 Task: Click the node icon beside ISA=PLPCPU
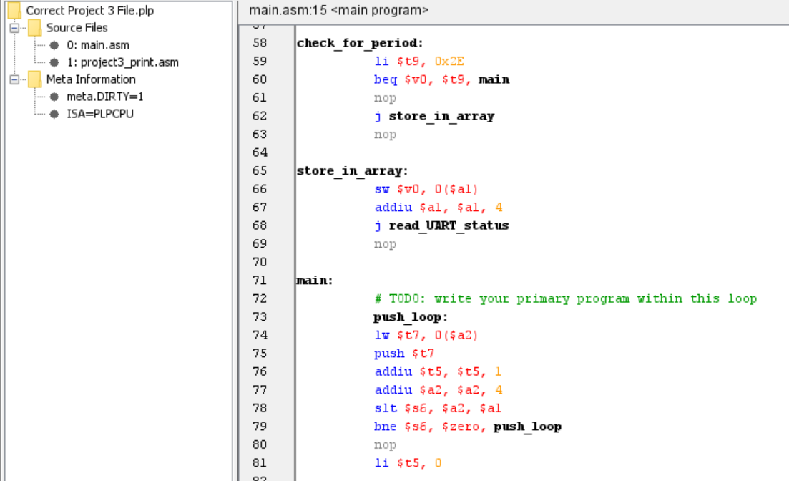coord(54,114)
